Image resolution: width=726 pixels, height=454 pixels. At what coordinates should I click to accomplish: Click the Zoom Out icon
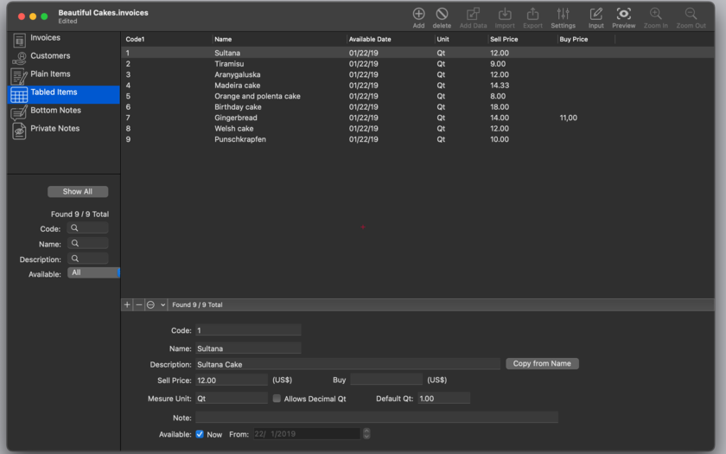coord(691,14)
